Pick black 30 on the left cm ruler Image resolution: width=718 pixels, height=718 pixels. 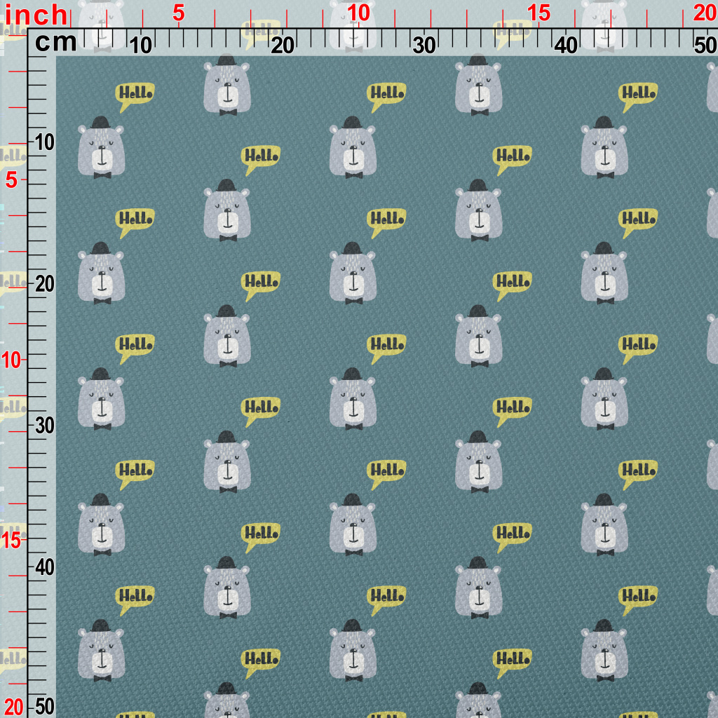44,426
